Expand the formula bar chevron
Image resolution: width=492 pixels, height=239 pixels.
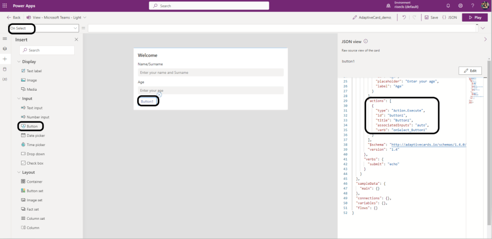coord(483,28)
